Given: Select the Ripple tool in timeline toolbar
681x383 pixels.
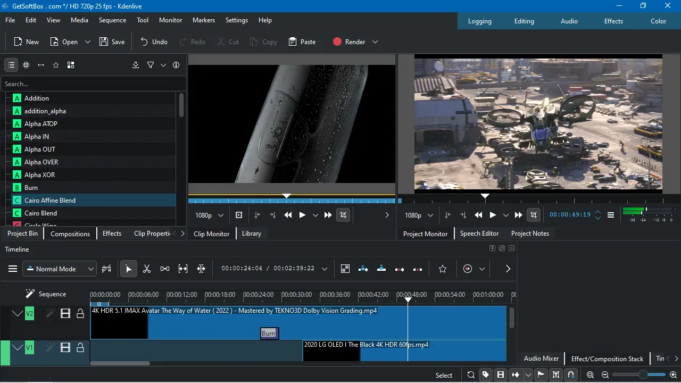Looking at the screenshot, I should (201, 269).
